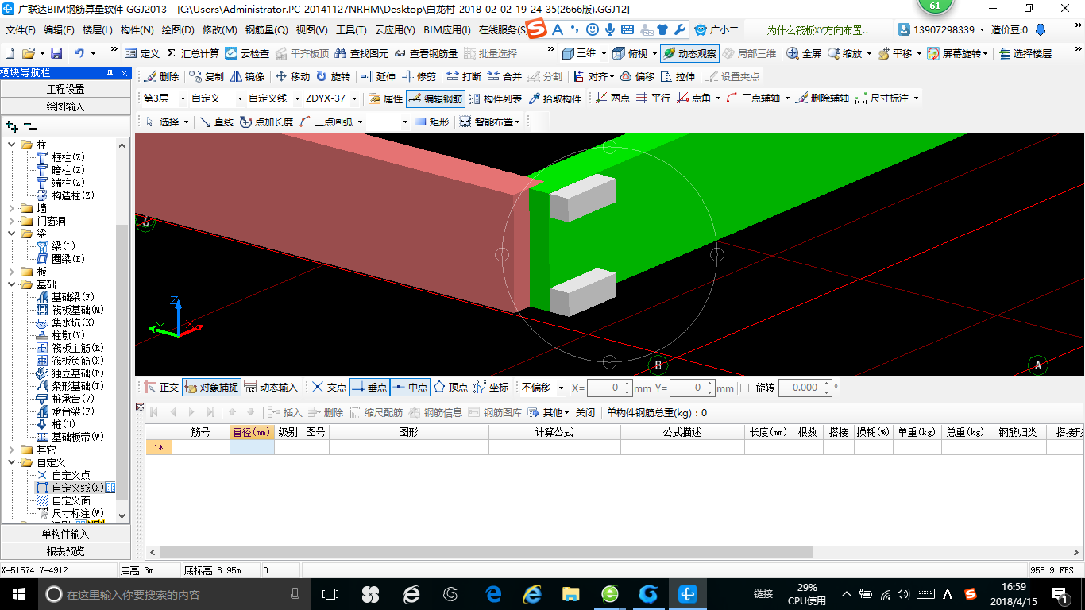Click the rotation angle input field
The width and height of the screenshot is (1085, 610).
805,388
